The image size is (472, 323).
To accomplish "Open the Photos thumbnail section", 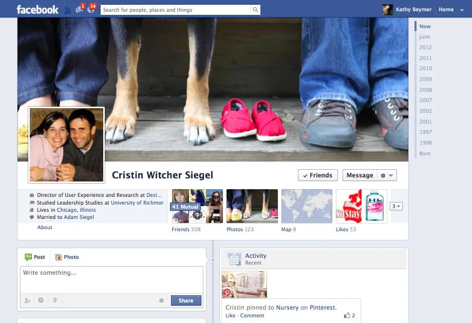I will 252,206.
